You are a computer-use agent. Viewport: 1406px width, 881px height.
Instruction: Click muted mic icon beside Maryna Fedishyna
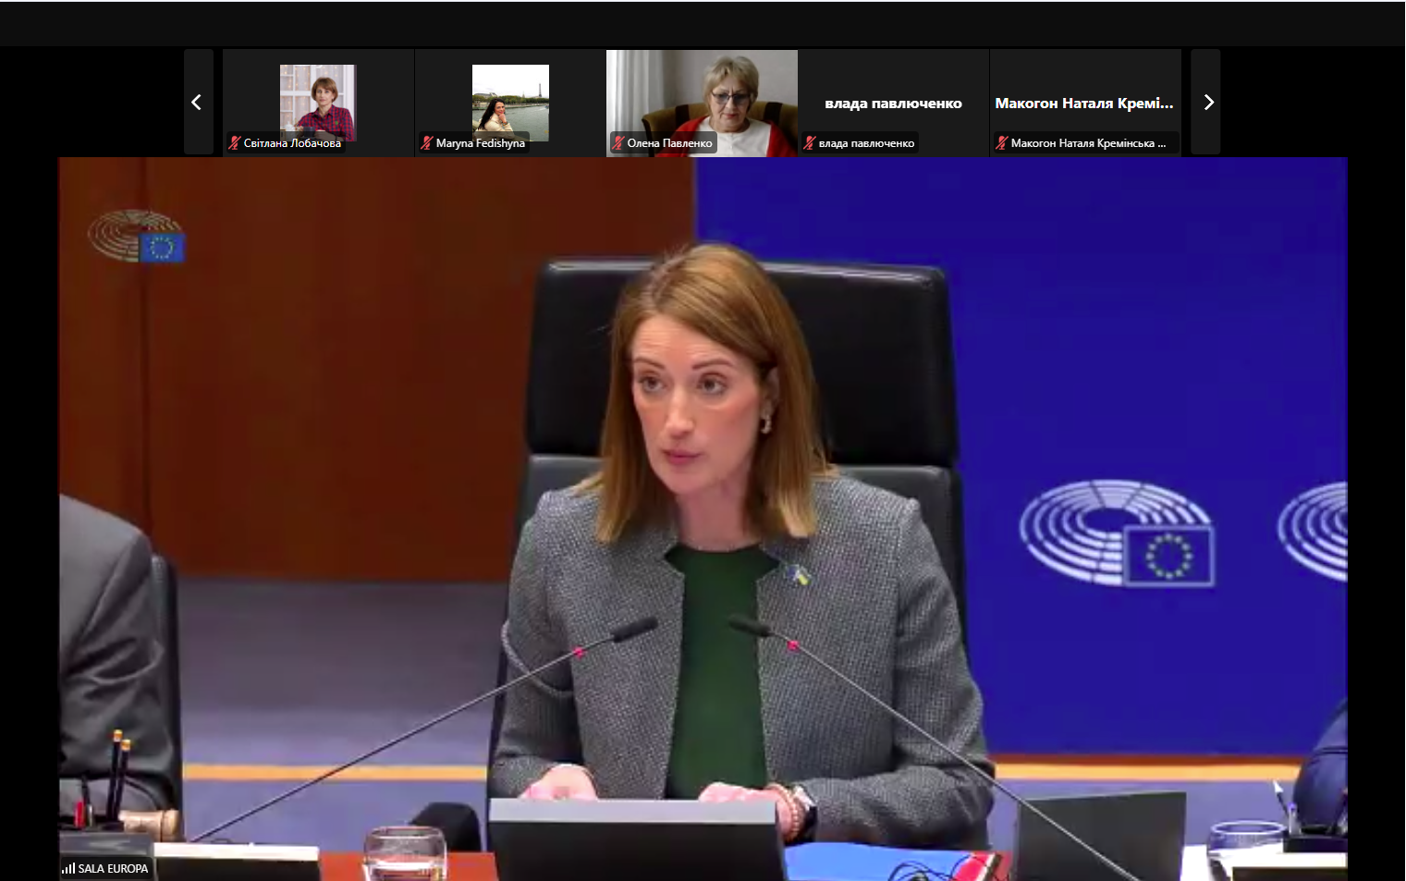click(x=426, y=143)
